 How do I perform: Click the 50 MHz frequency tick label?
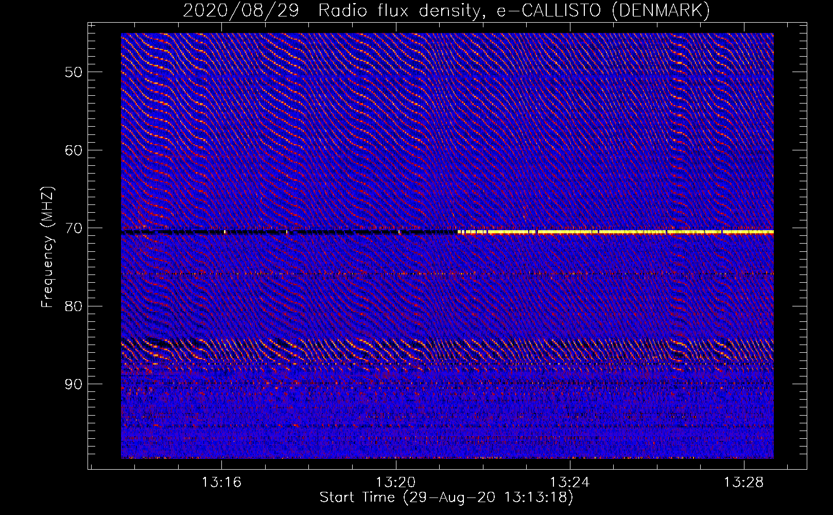click(74, 72)
